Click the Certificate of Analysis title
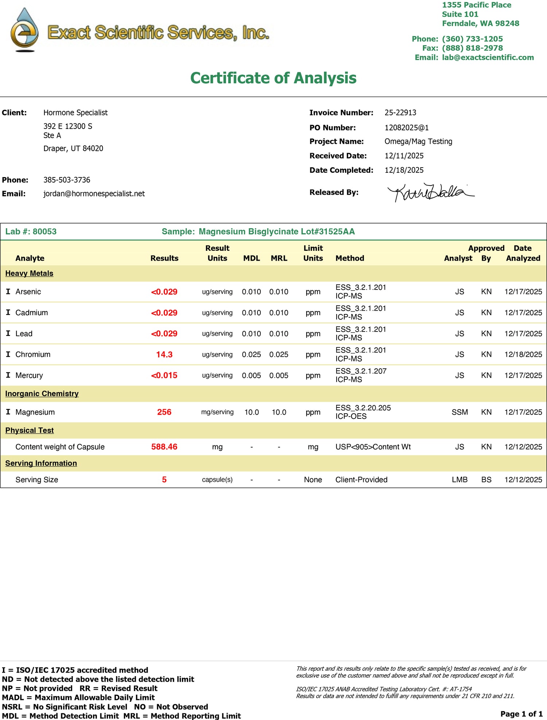 click(x=273, y=78)
